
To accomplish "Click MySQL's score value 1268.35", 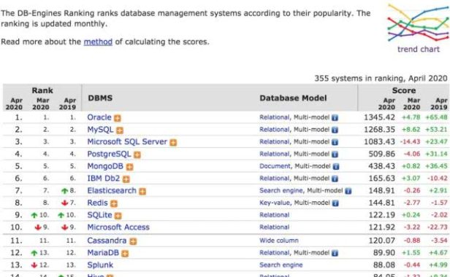I will 379,130.
